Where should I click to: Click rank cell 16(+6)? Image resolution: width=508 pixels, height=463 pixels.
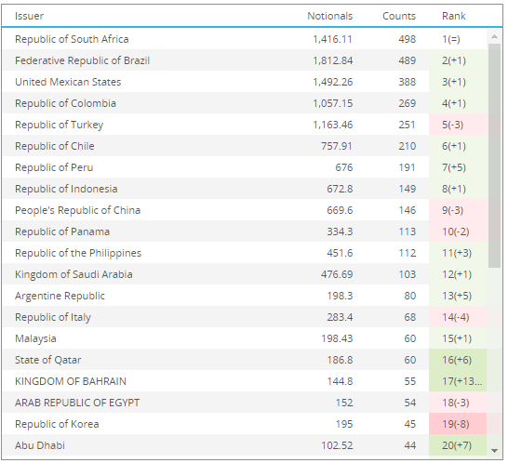457,360
